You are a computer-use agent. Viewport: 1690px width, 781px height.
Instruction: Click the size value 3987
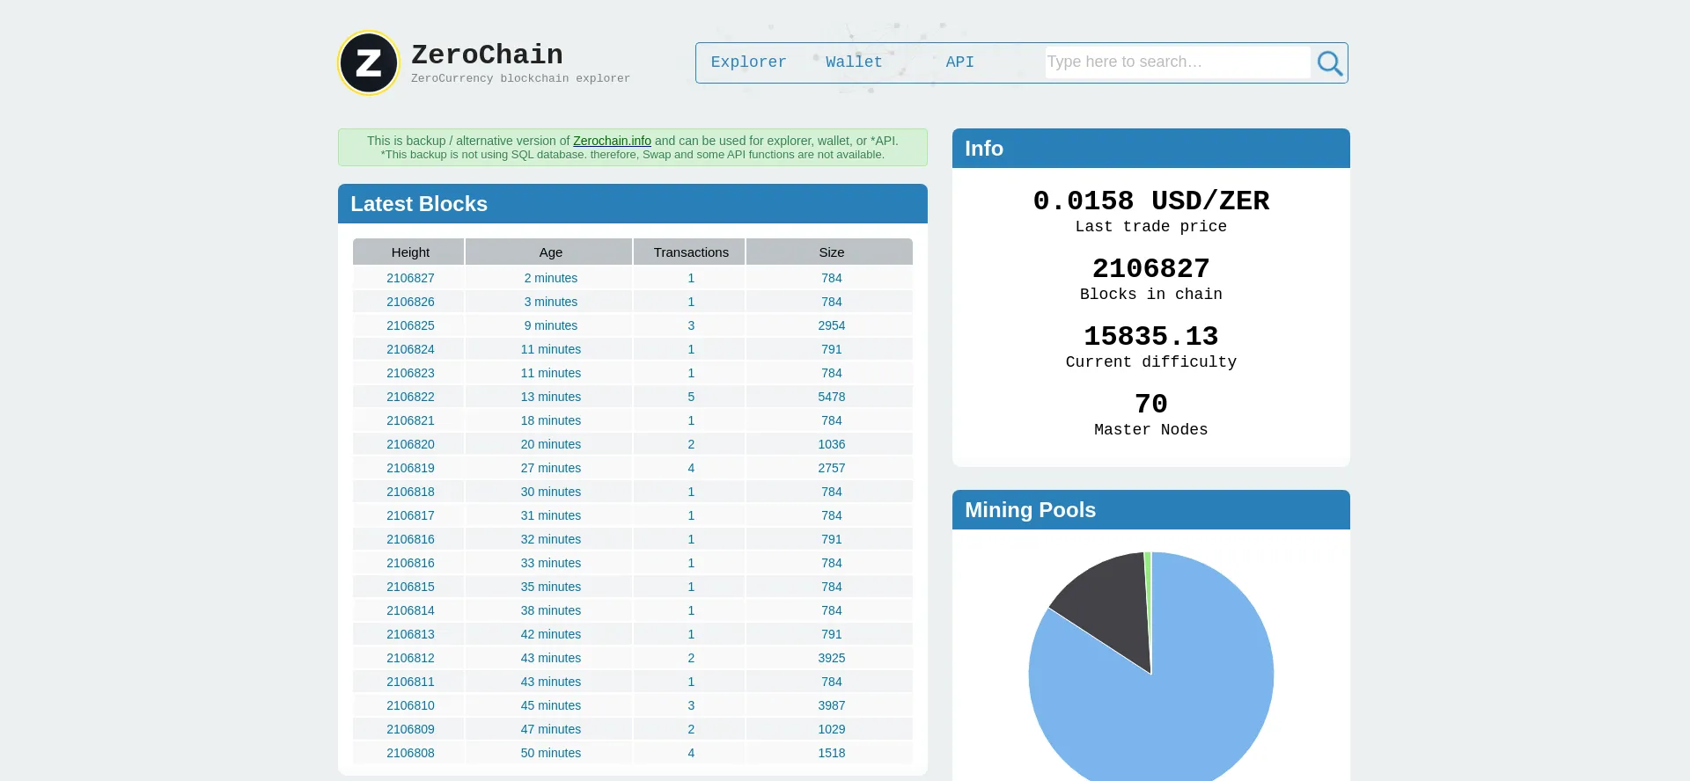(x=832, y=705)
